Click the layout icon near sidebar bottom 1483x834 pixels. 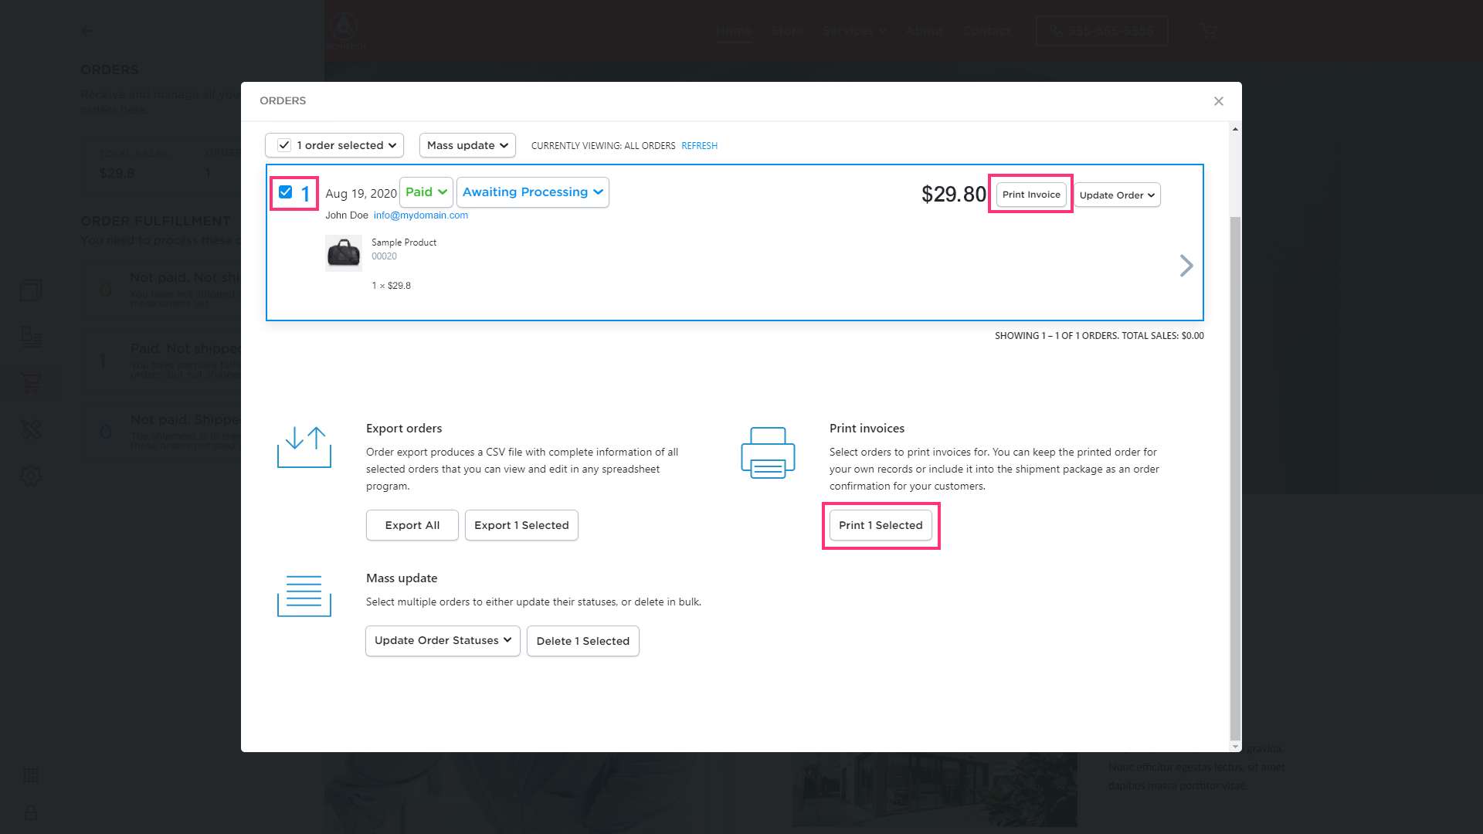31,775
